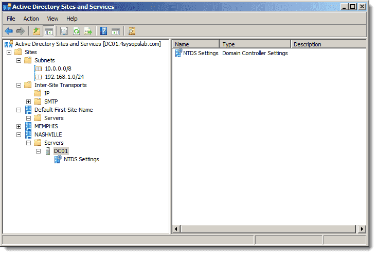The height and width of the screenshot is (255, 377).
Task: Collapse Servers under NASHVILLE
Action: pos(29,143)
